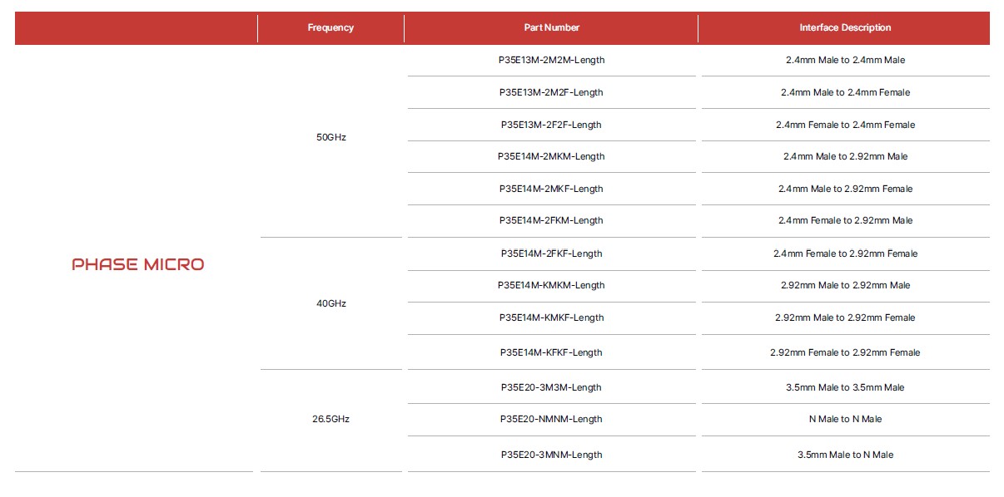Open part P35E13M-2F2F-Length

pyautogui.click(x=551, y=125)
